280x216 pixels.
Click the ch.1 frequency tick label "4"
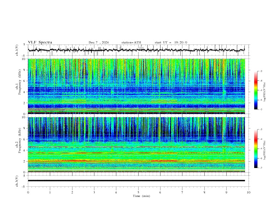coord(25,92)
